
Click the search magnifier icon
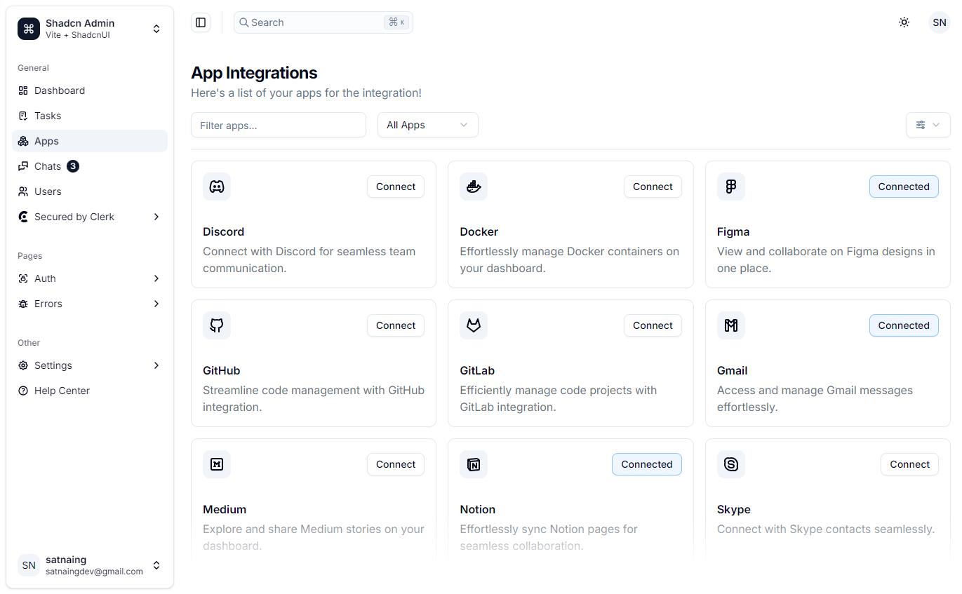coord(244,22)
